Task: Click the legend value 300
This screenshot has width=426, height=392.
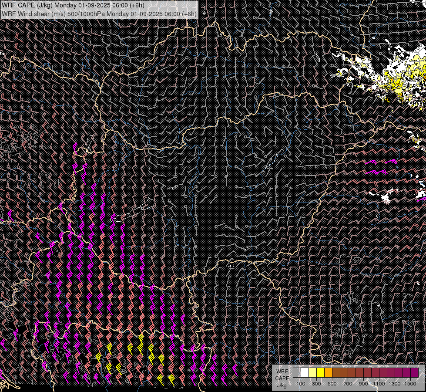Action: coord(316,384)
